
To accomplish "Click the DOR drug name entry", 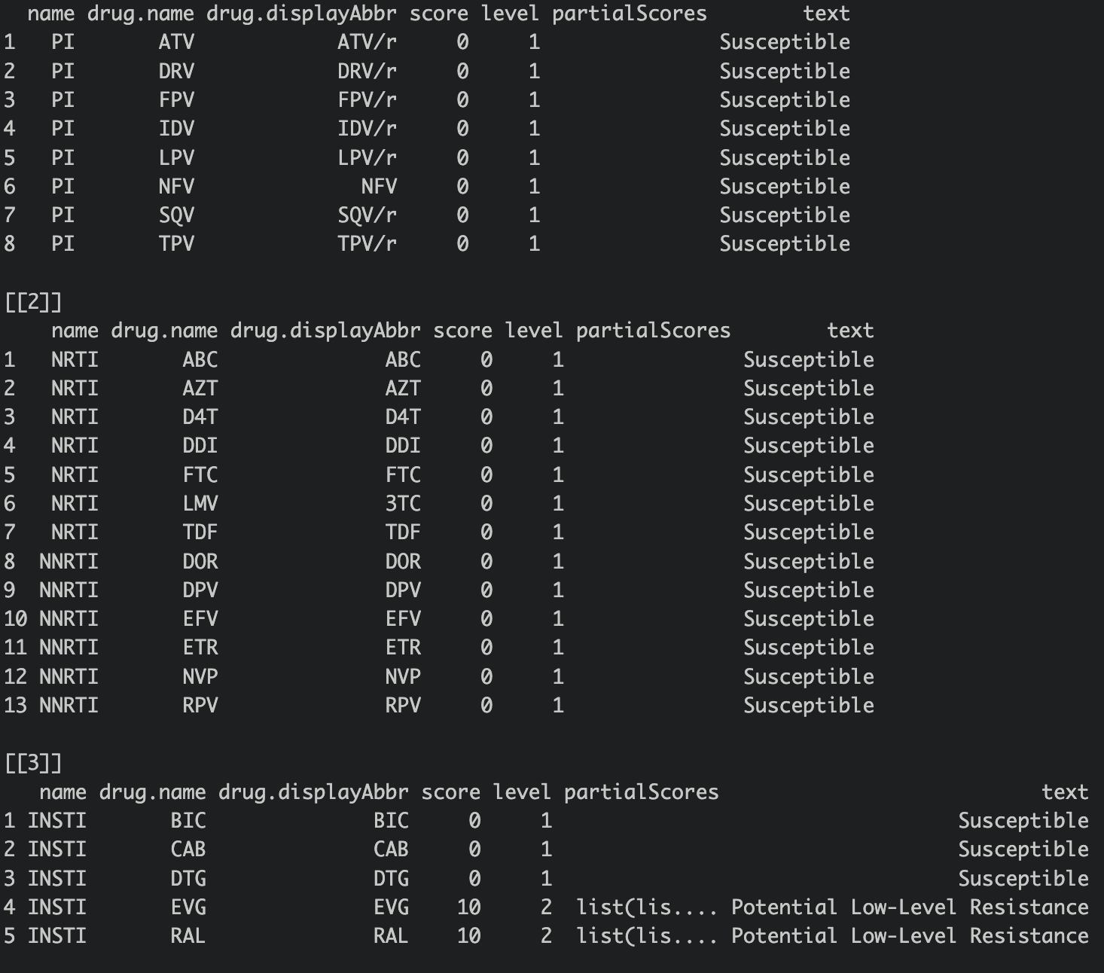I will tap(200, 561).
